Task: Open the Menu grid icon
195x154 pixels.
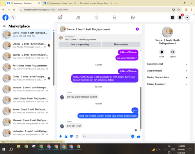Action: pos(172,17)
